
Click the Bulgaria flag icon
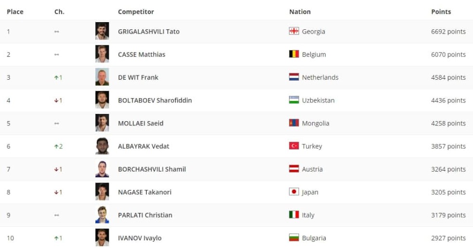click(x=294, y=237)
